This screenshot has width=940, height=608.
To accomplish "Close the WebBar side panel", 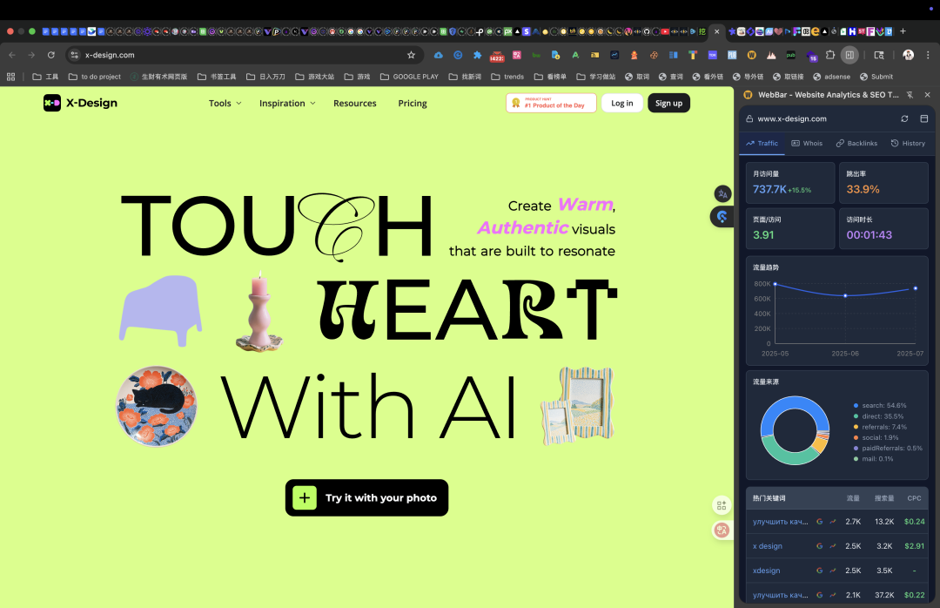I will [928, 95].
